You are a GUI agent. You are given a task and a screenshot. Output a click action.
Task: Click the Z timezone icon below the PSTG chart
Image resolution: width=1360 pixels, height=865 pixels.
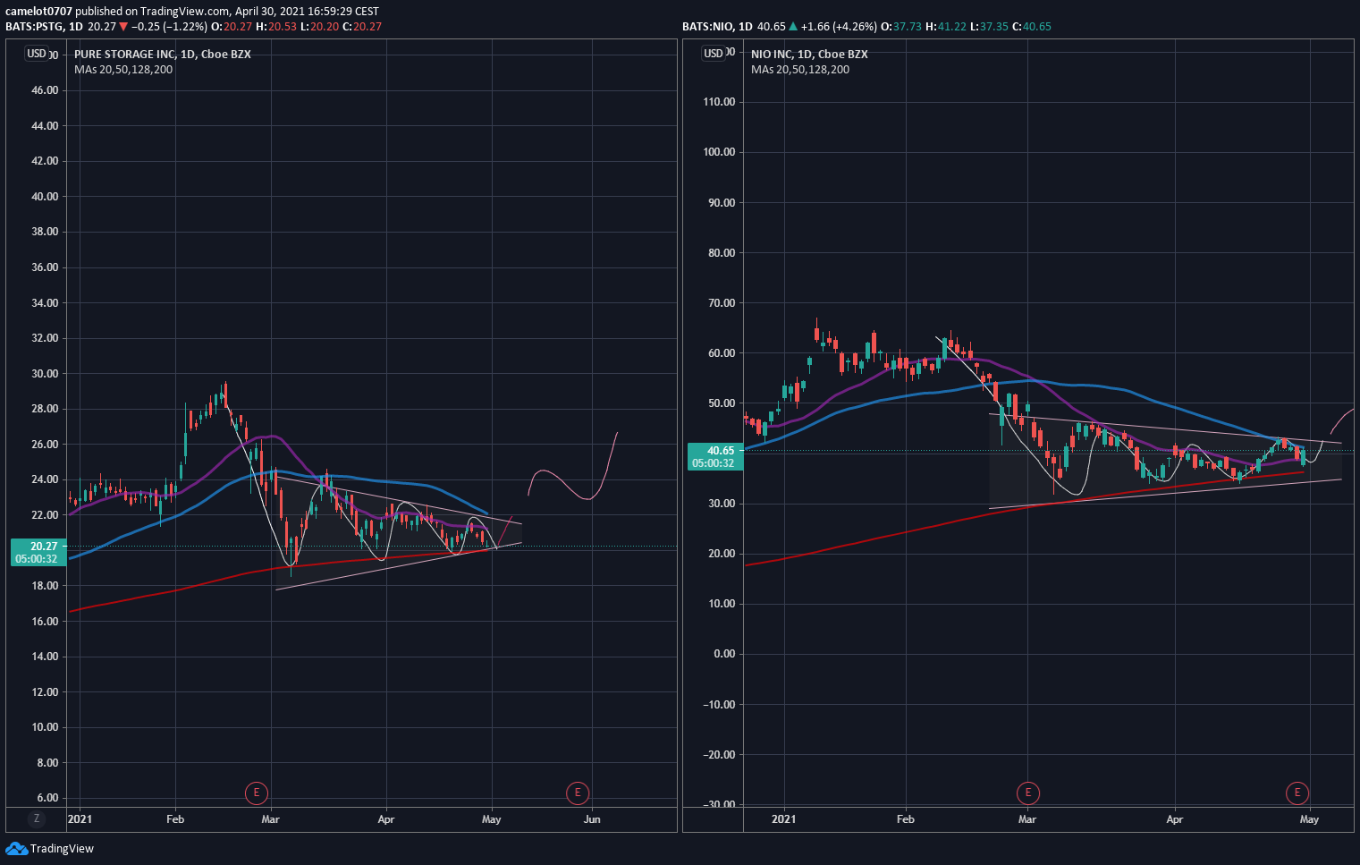(x=37, y=818)
